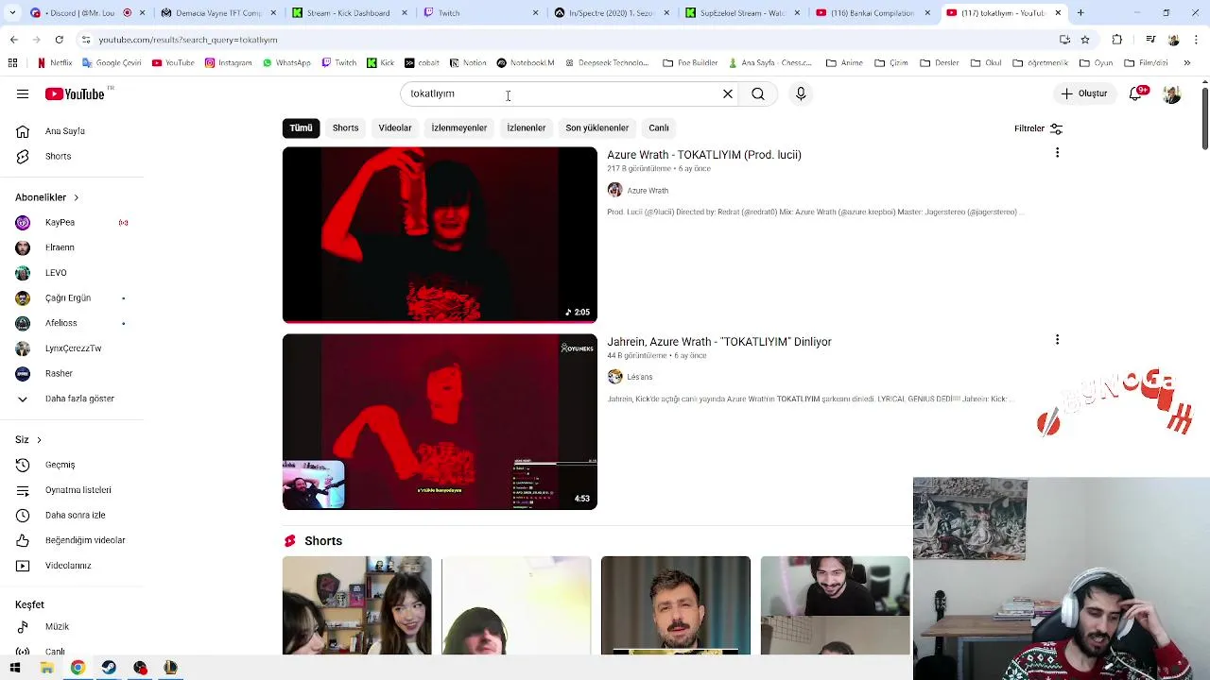Open WhatsApp bookmark
This screenshot has width=1210, height=680.
pyautogui.click(x=286, y=63)
